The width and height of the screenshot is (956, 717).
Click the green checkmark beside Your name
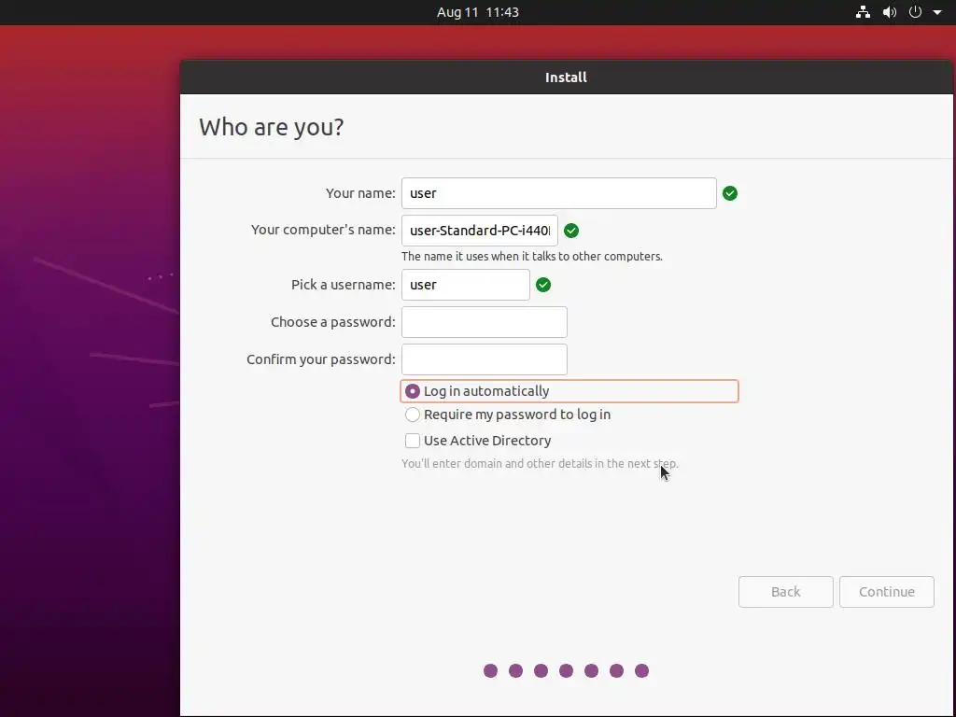pos(730,193)
